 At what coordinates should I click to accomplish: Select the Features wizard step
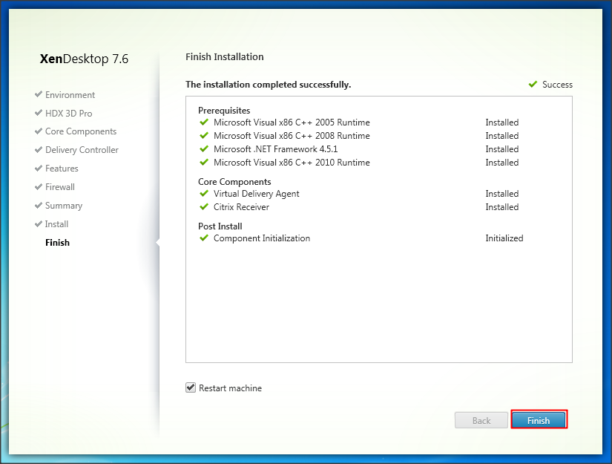pos(62,169)
